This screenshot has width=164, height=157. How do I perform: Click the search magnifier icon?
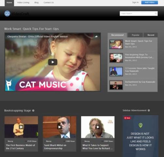[x=156, y=13]
